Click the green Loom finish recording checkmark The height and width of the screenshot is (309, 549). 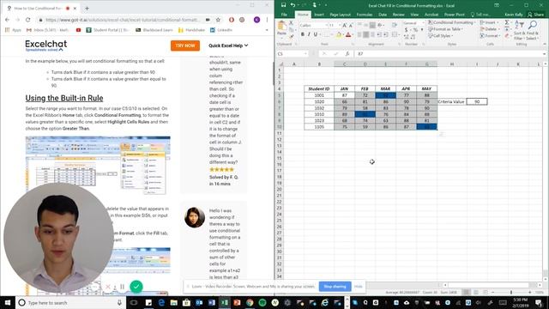136,287
